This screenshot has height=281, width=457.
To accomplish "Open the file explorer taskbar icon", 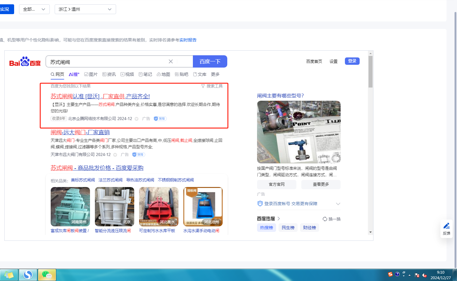I will [9, 275].
